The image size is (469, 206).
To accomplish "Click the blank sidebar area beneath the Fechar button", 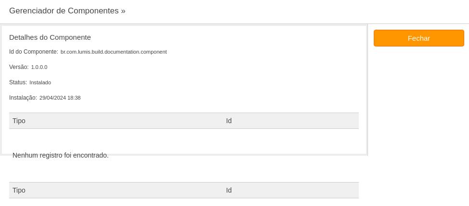I will click(419, 101).
